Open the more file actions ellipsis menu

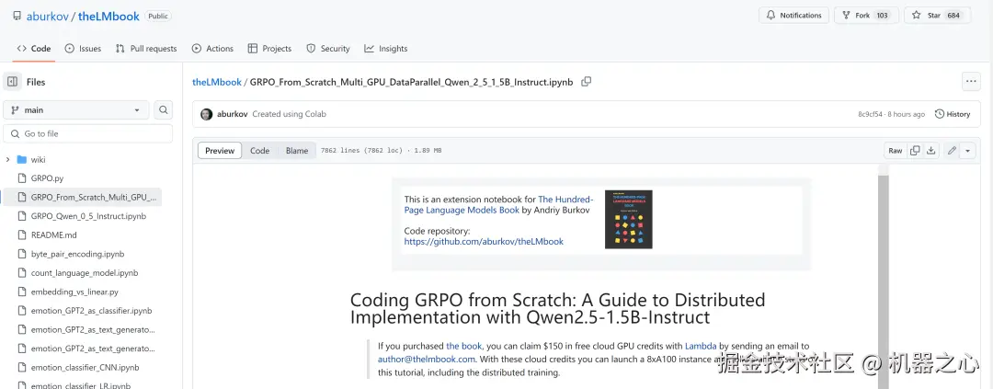pyautogui.click(x=971, y=81)
